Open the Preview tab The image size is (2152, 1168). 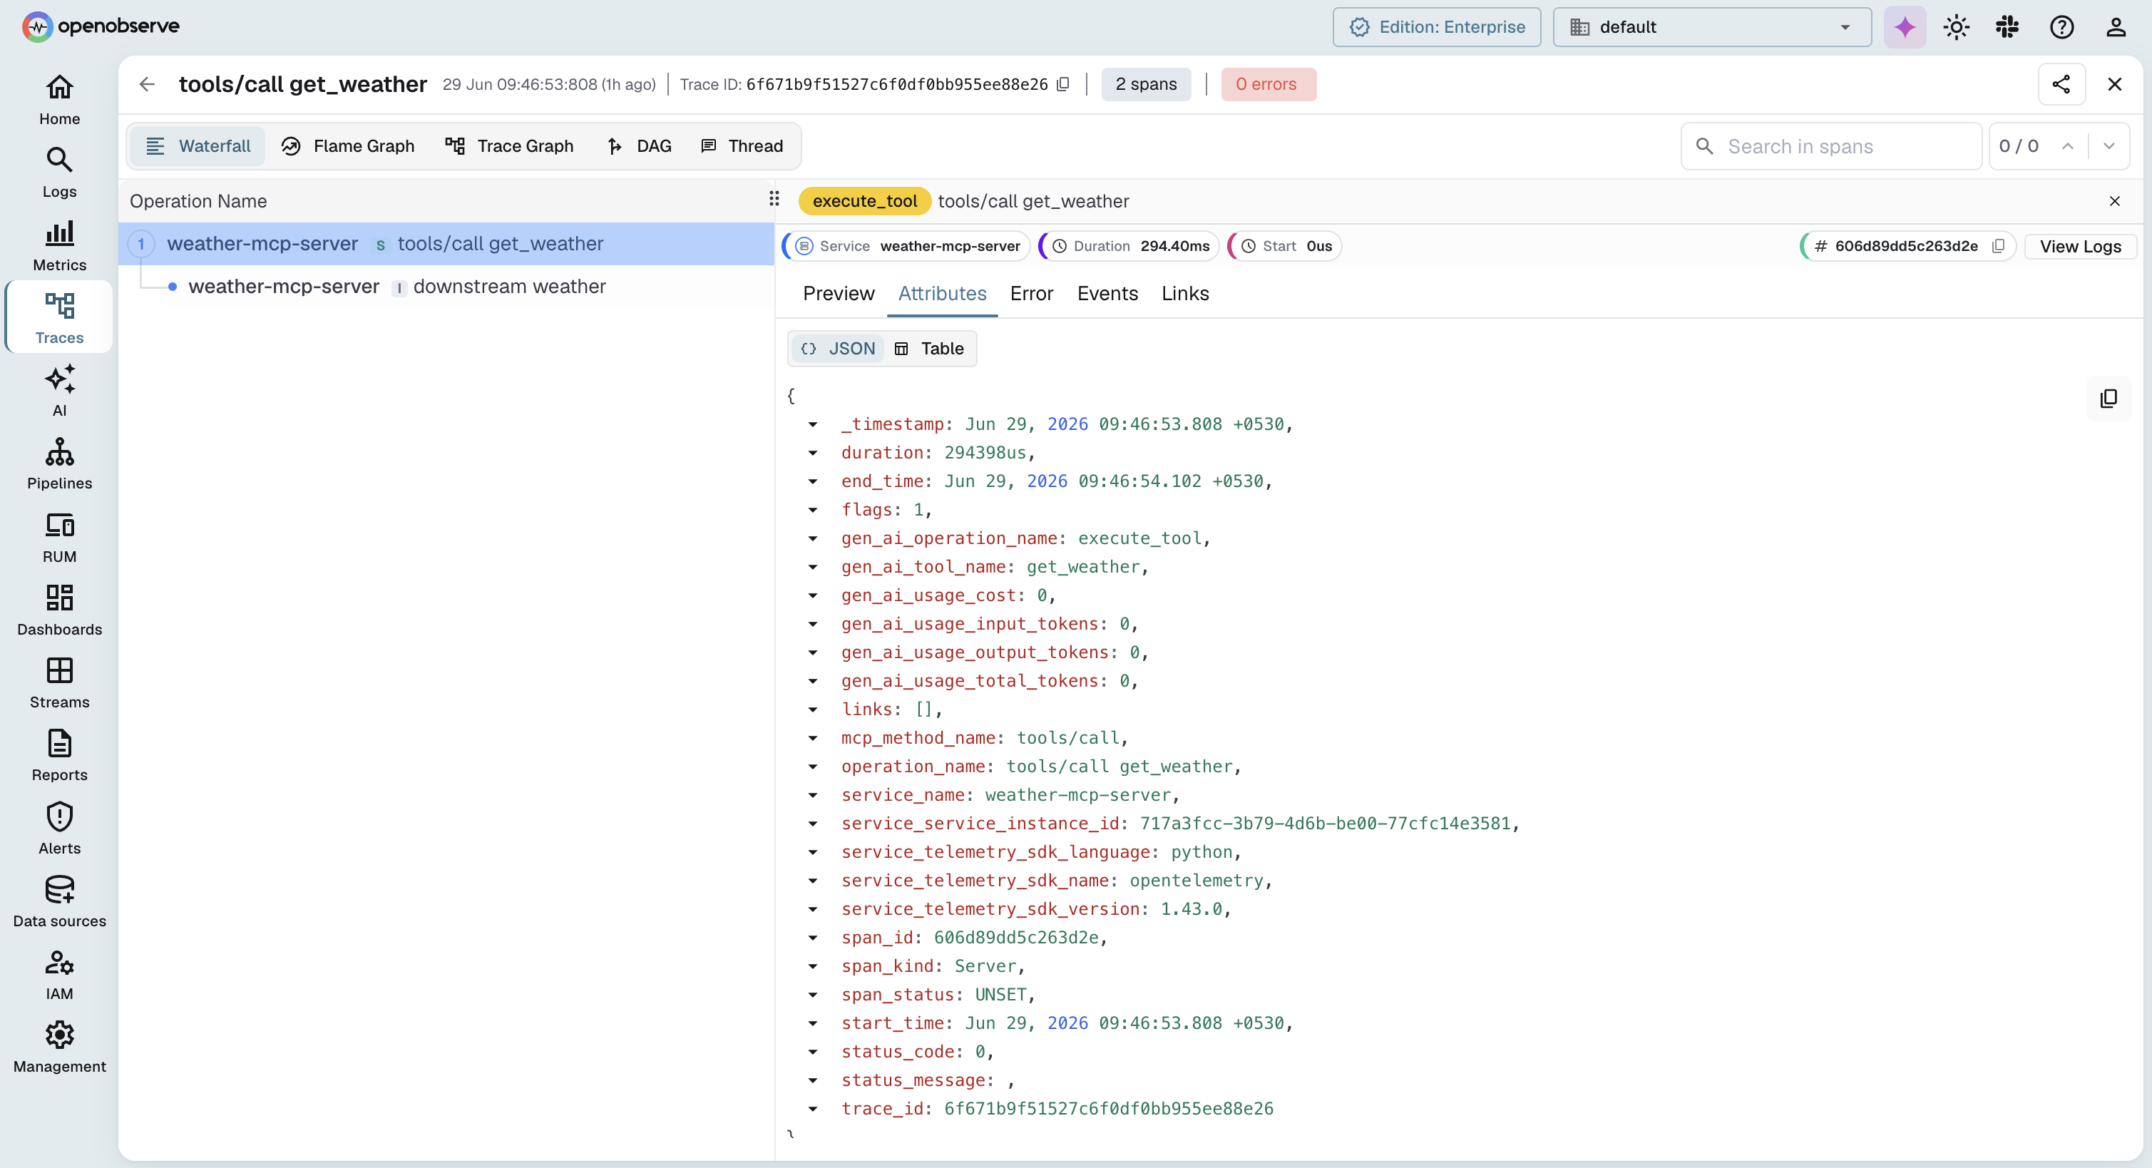pyautogui.click(x=838, y=293)
